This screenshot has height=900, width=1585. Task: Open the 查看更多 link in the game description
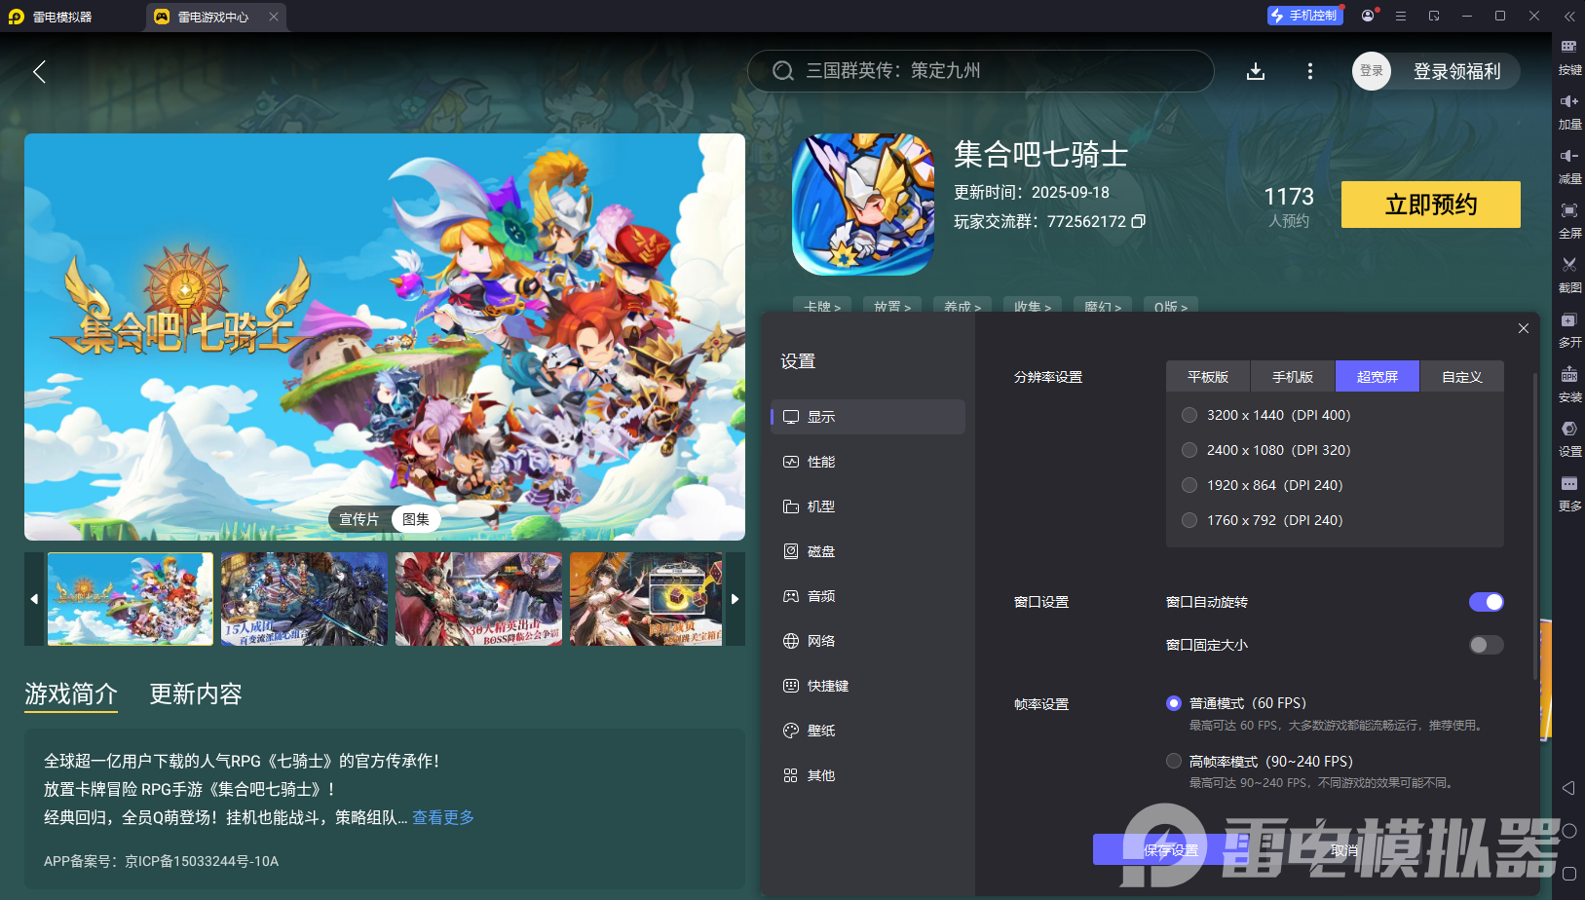441,817
